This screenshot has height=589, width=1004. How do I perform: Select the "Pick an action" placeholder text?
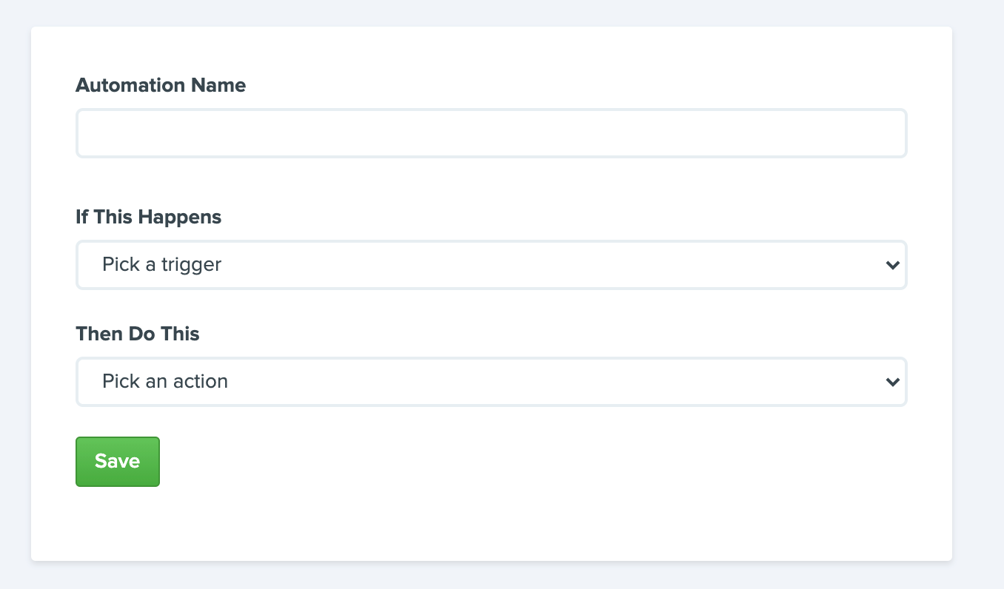click(165, 382)
